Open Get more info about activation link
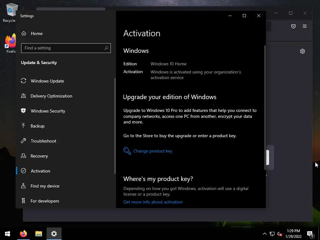The width and height of the screenshot is (320, 240). click(153, 202)
